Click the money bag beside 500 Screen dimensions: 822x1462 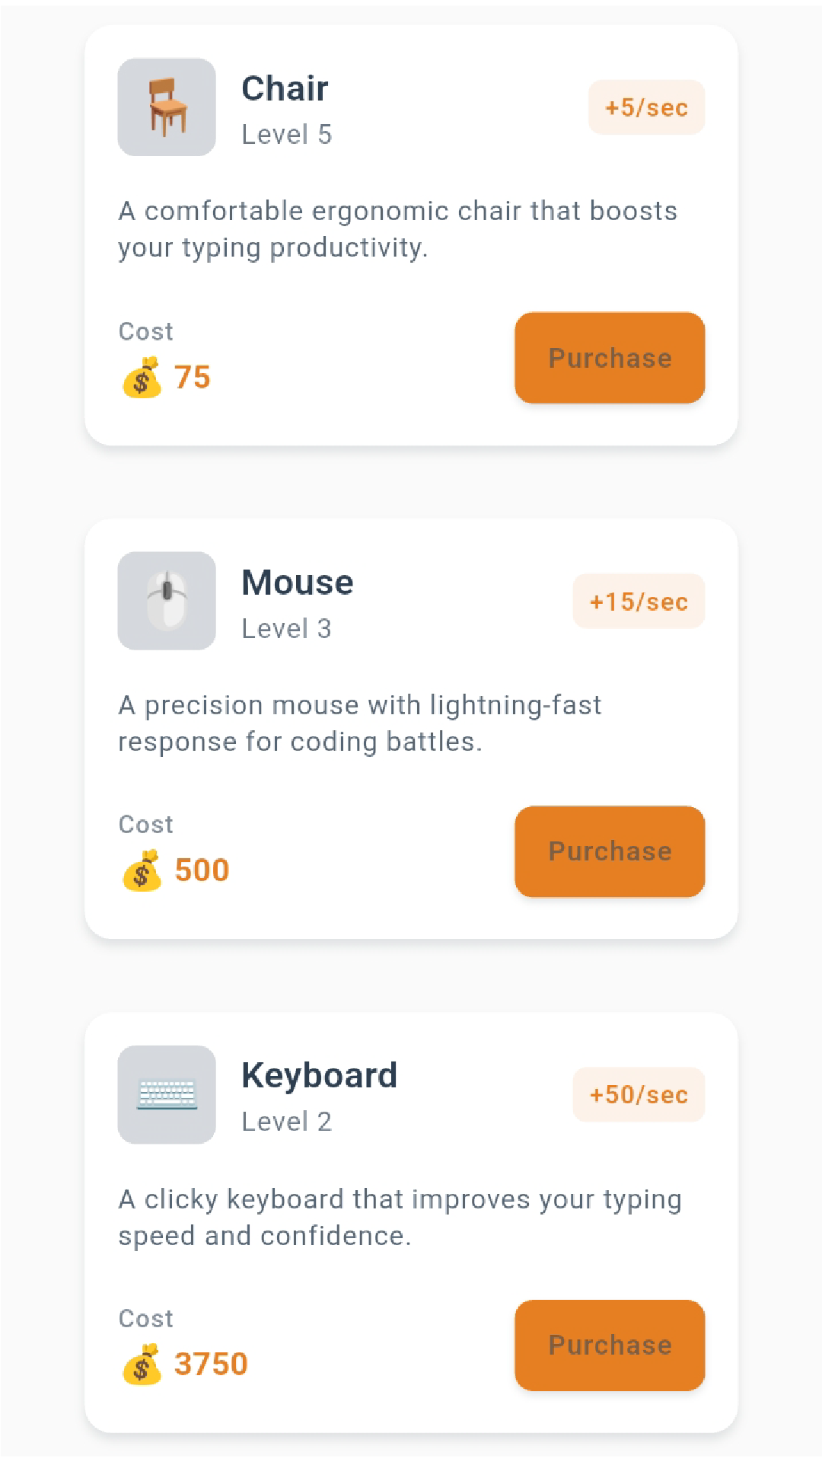pos(142,870)
